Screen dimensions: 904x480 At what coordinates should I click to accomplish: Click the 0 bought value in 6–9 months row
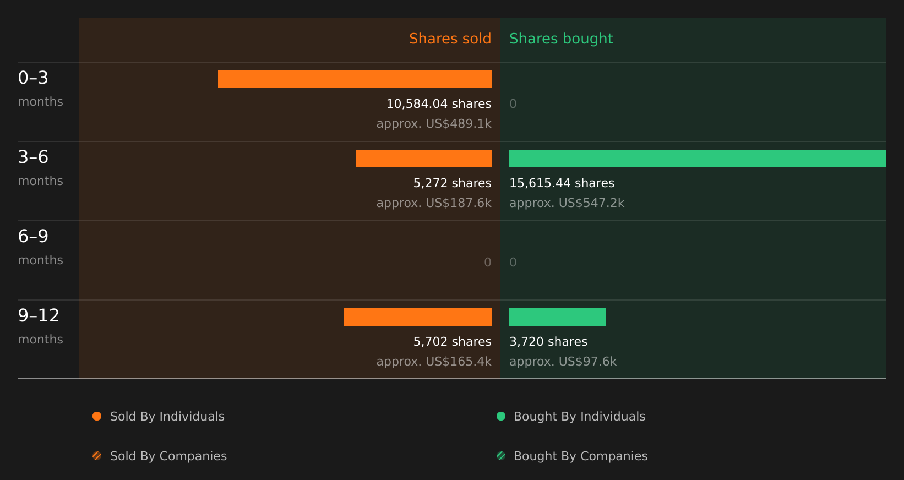513,262
